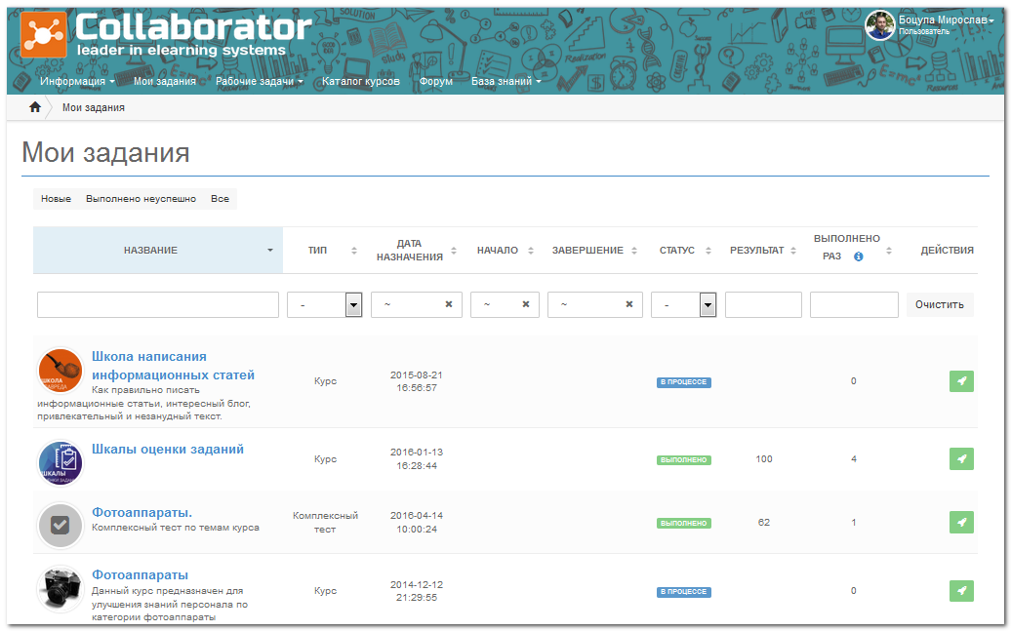
Task: Open the Фотоаппараты course camera thumbnail
Action: click(x=60, y=587)
